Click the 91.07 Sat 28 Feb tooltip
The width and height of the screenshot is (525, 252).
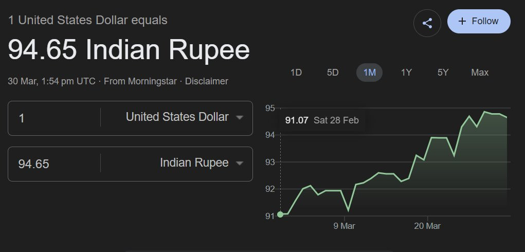tap(322, 120)
